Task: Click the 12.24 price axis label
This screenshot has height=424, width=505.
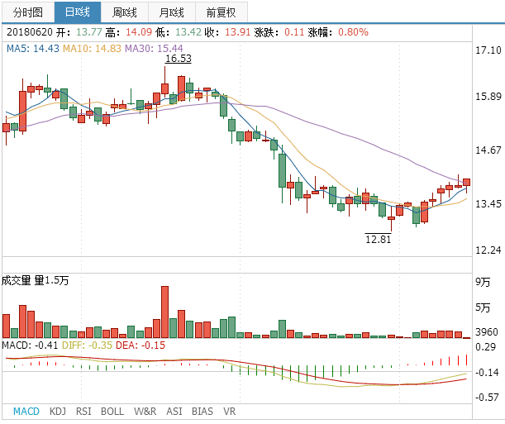Action: (x=488, y=250)
